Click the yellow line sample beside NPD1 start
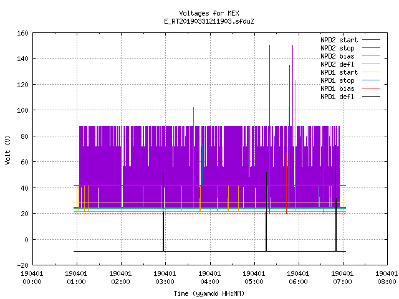The height and width of the screenshot is (299, 399). [x=371, y=72]
